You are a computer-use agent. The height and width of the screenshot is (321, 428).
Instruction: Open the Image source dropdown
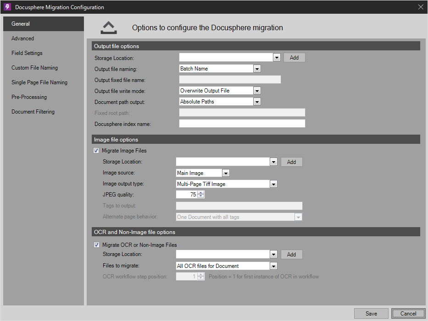(226, 173)
